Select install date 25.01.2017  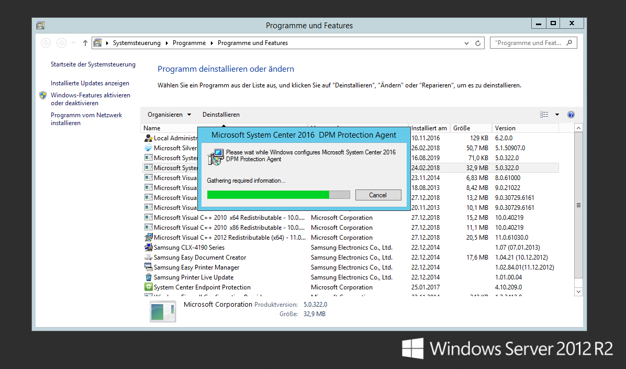click(426, 287)
